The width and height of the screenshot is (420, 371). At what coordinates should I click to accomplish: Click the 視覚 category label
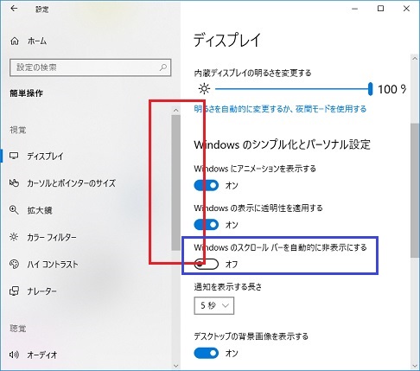point(18,130)
